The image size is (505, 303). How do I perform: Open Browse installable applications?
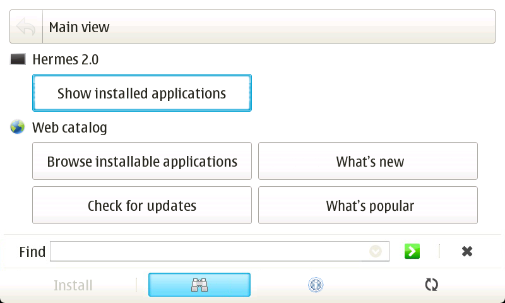pyautogui.click(x=142, y=161)
